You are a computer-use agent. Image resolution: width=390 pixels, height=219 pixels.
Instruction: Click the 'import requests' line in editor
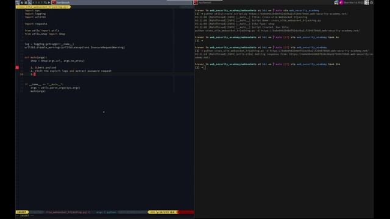tap(36, 24)
